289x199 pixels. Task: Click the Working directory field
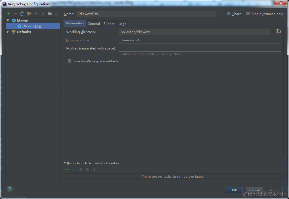click(x=195, y=32)
